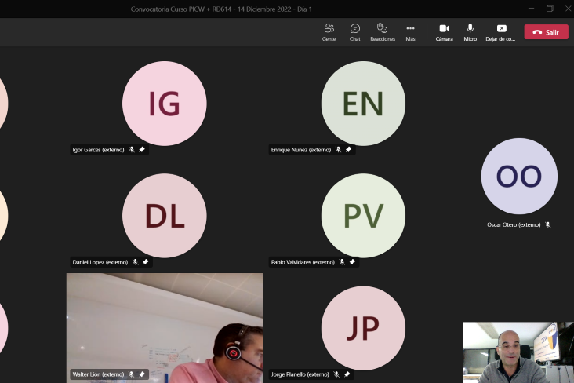
Task: Select the IG avatar of Igor Garces
Action: coord(165,104)
